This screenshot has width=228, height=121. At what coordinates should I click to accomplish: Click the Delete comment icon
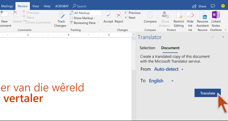pyautogui.click(x=17, y=15)
